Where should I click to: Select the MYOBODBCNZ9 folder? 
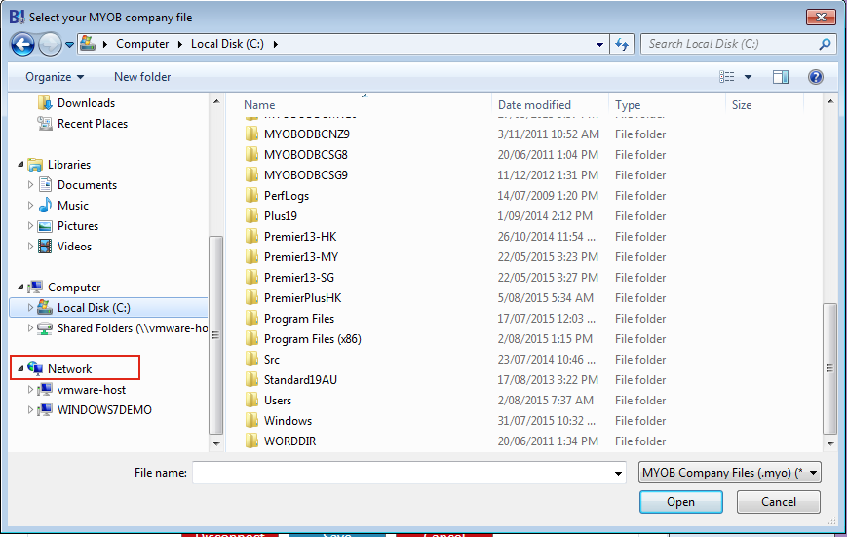pos(307,134)
